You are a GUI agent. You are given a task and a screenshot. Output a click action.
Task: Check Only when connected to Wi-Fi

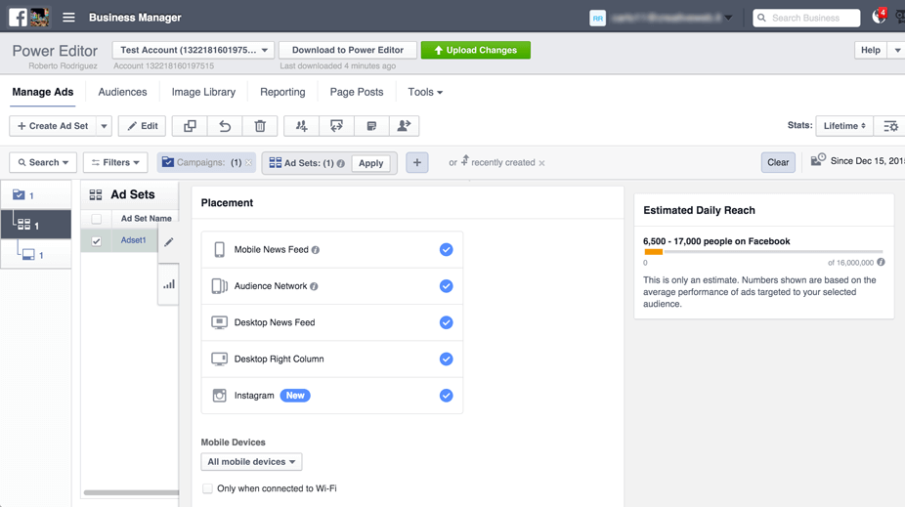click(x=207, y=488)
